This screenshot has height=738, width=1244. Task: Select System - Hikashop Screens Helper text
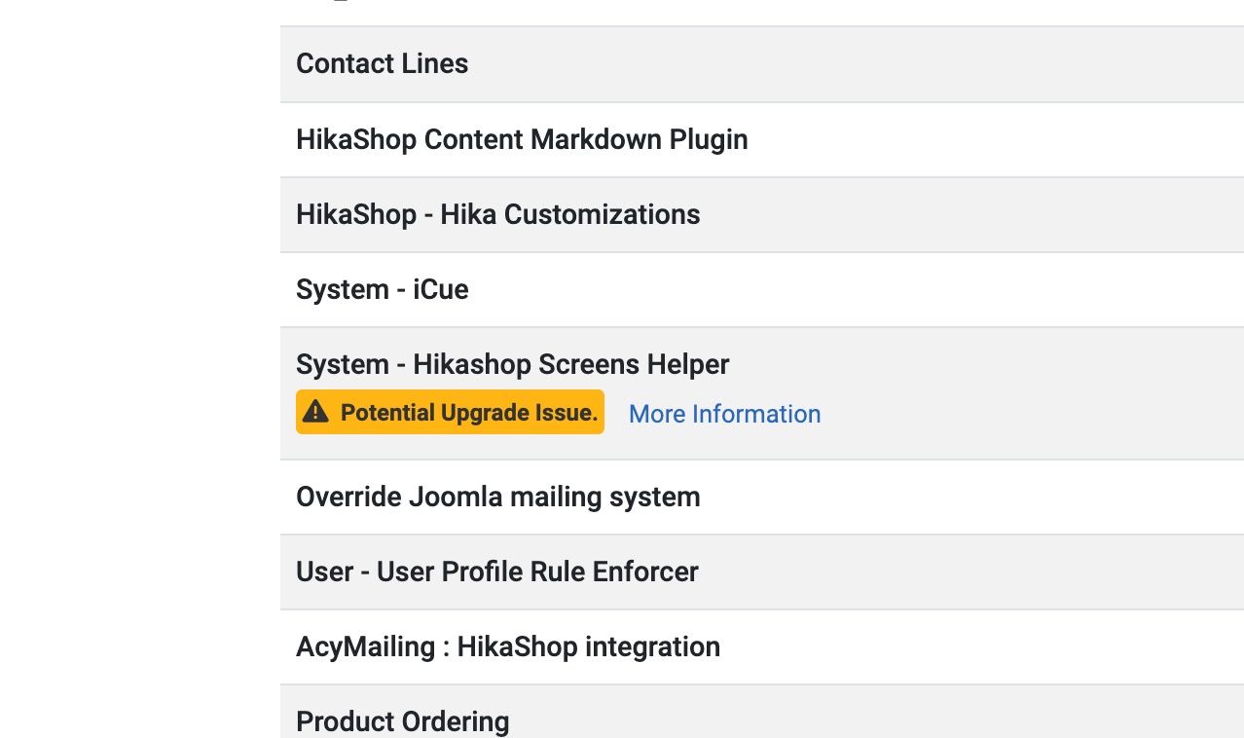[x=512, y=364]
